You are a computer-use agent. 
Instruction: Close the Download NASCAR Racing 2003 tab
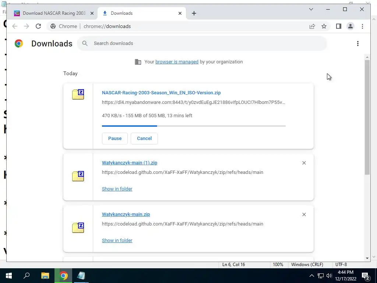[x=92, y=13]
